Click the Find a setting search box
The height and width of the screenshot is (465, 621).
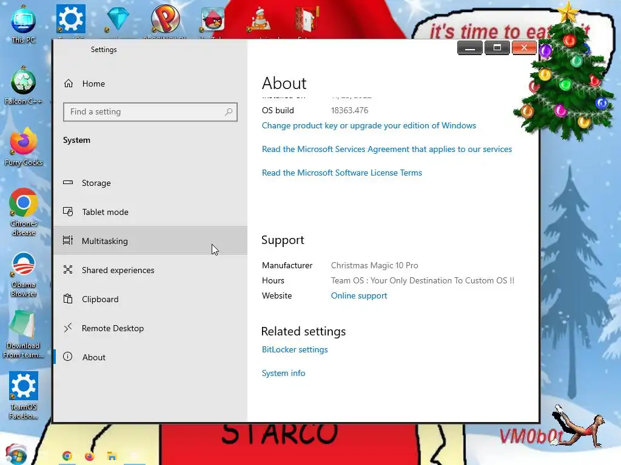click(150, 112)
